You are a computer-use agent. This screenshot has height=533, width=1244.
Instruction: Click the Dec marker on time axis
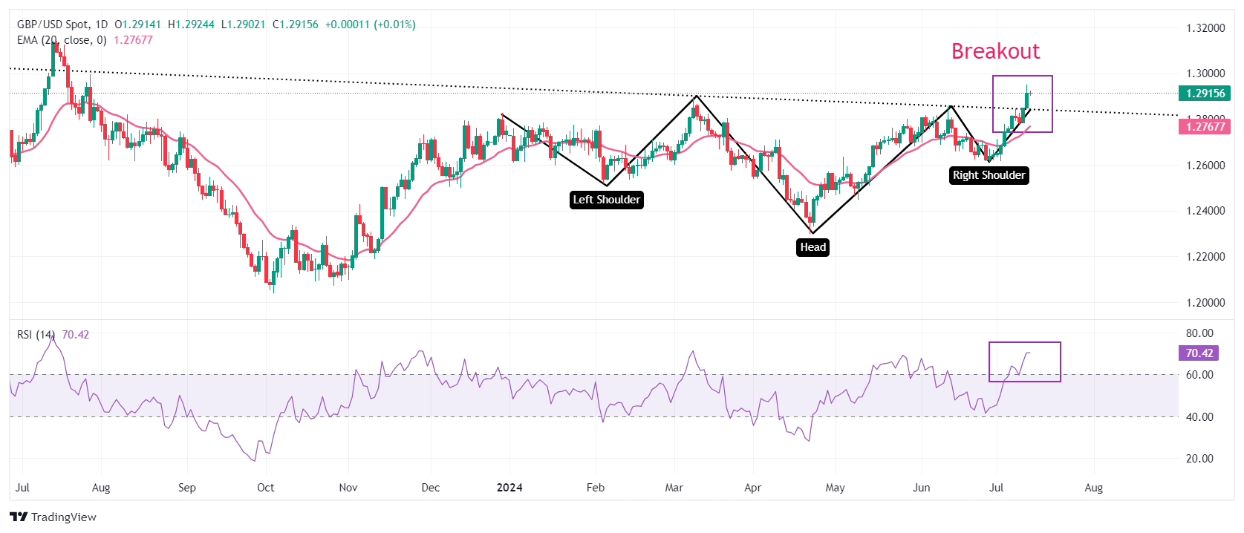(430, 488)
